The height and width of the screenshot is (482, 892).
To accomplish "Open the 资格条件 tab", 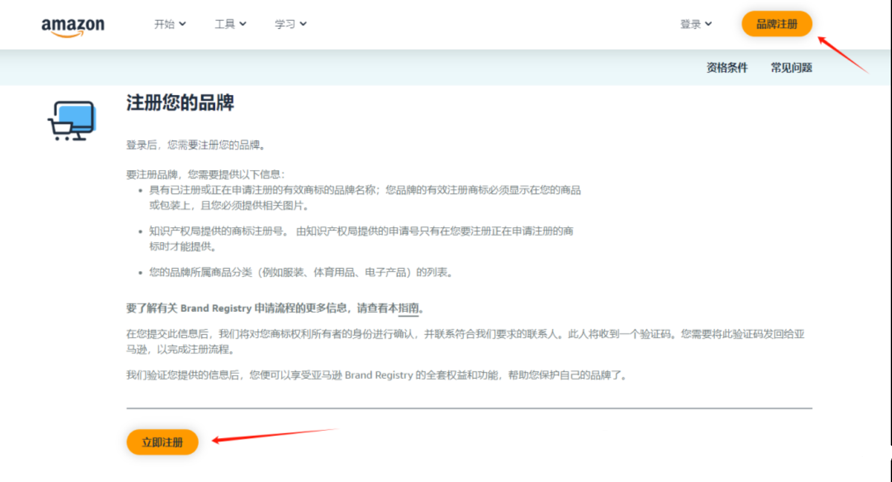I will click(x=727, y=68).
